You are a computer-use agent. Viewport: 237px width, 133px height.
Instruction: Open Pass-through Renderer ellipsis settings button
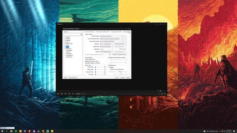[x=125, y=39]
